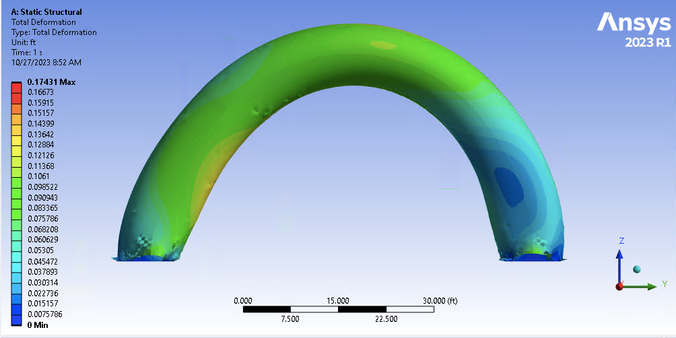Select the blue Z axis arrow of triad
The width and height of the screenshot is (676, 338).
(x=619, y=267)
